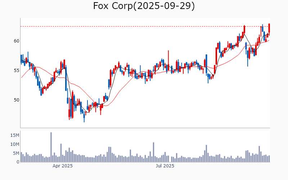Click the tallest volume bar
Image resolution: width=288 pixels, height=180 pixels.
tap(51, 147)
